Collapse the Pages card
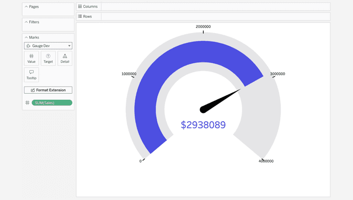 [26, 7]
